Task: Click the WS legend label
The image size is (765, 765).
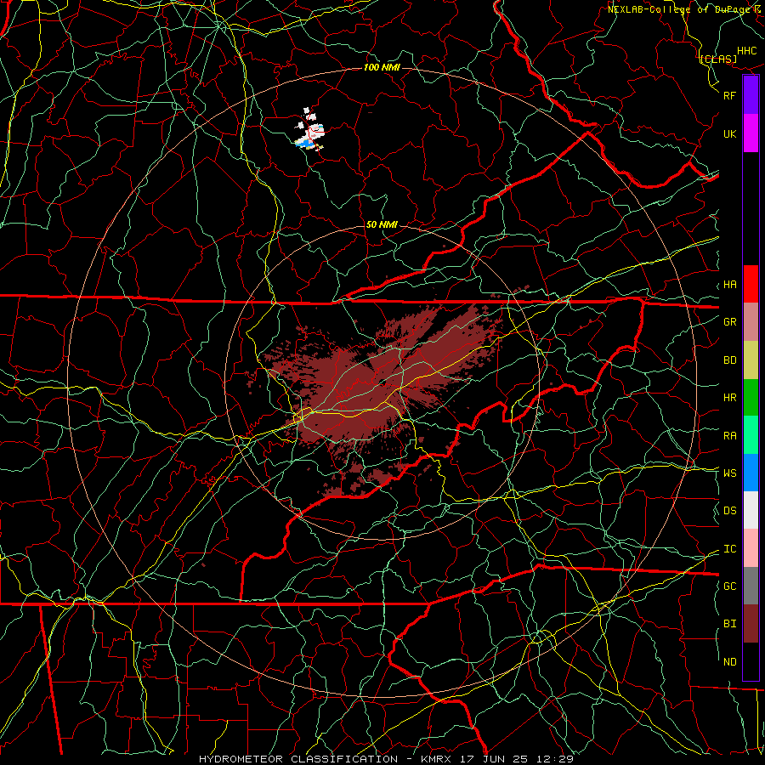Action: [730, 473]
